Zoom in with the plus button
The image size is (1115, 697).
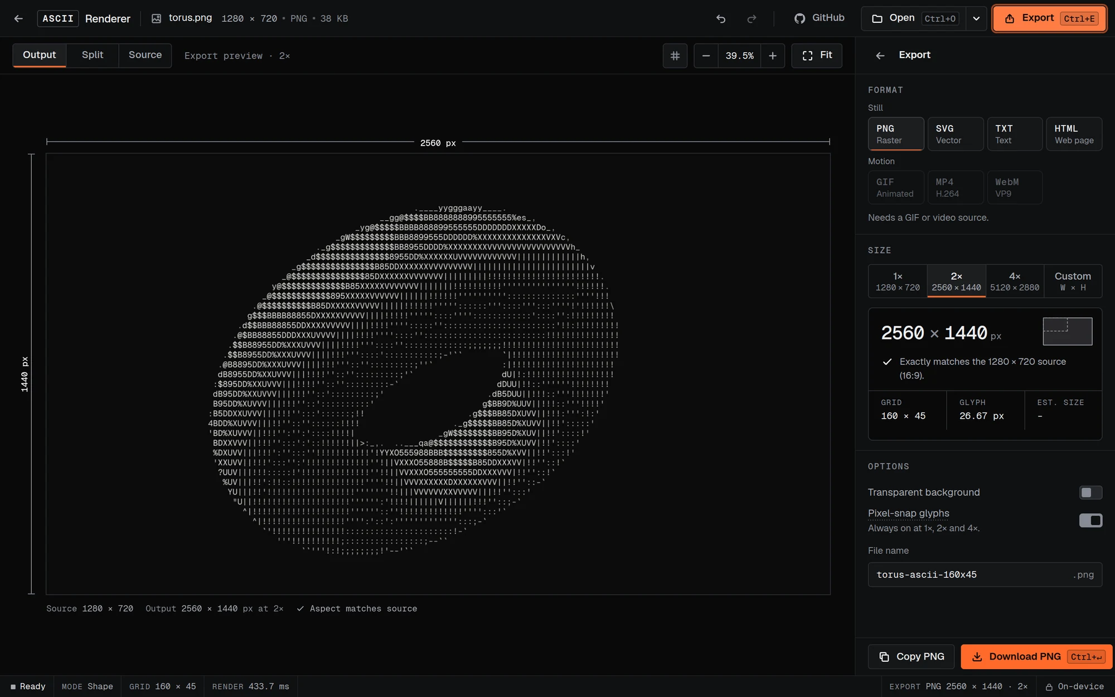[773, 56]
